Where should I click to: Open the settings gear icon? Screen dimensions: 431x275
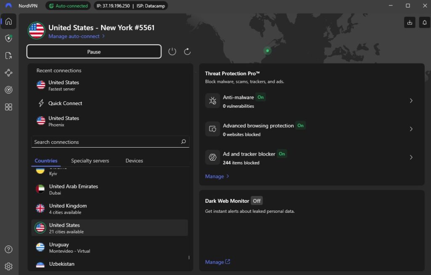8,266
